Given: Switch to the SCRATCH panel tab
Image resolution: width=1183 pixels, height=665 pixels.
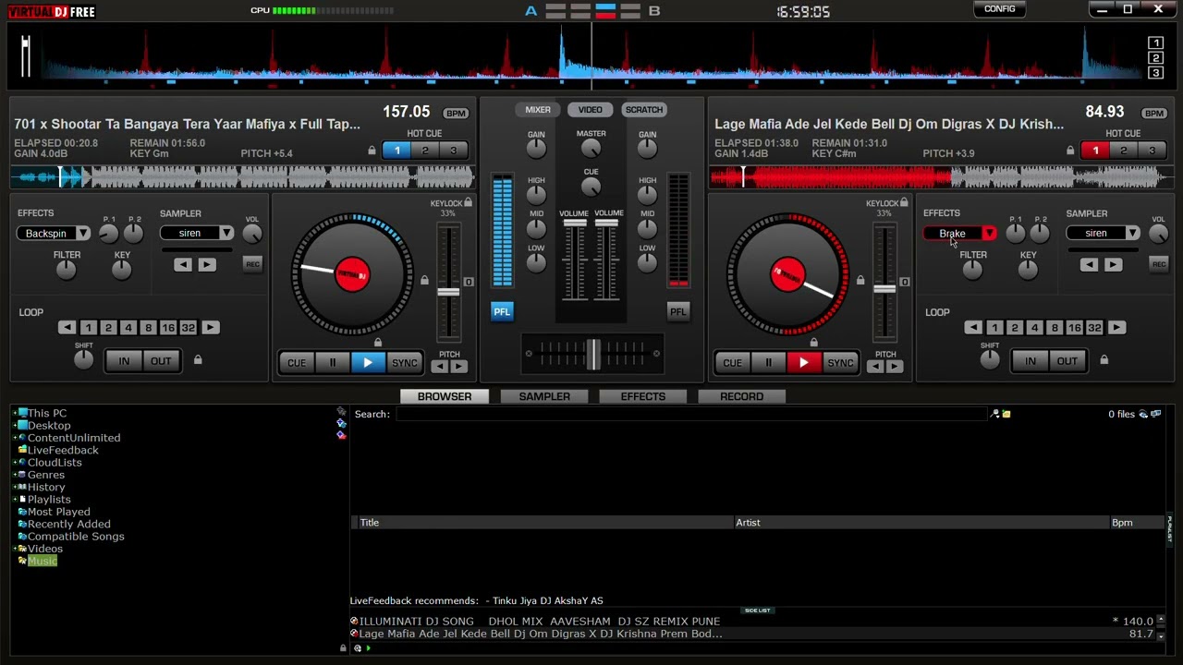Looking at the screenshot, I should 643,110.
